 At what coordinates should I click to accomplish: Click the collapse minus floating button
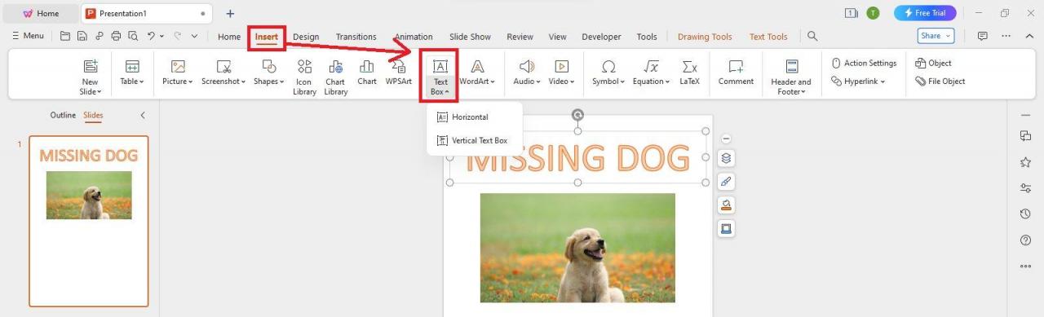tap(726, 139)
